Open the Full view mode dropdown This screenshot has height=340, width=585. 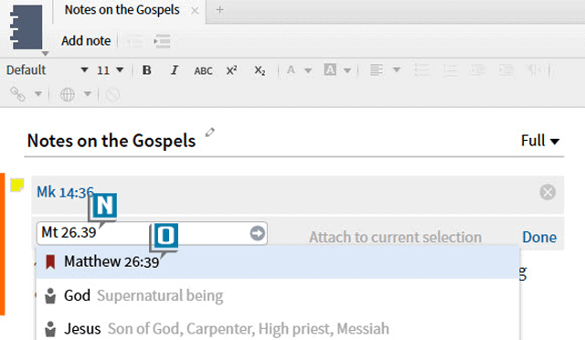click(540, 141)
